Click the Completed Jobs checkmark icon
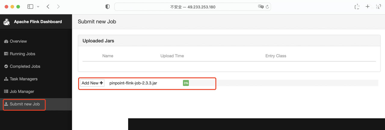Screen dimensions: 385x130 point(6,66)
